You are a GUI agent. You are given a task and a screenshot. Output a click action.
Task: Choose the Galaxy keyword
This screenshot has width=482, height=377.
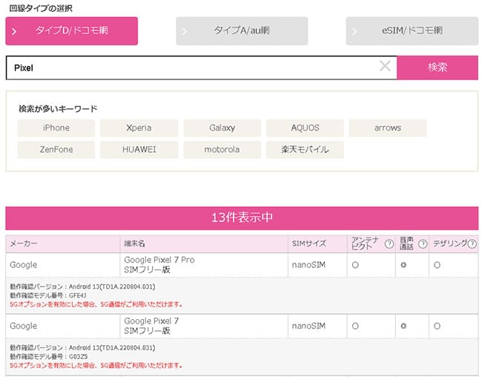pos(222,128)
